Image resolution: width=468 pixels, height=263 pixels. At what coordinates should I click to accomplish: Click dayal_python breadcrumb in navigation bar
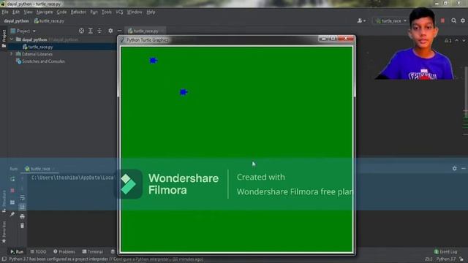click(16, 21)
